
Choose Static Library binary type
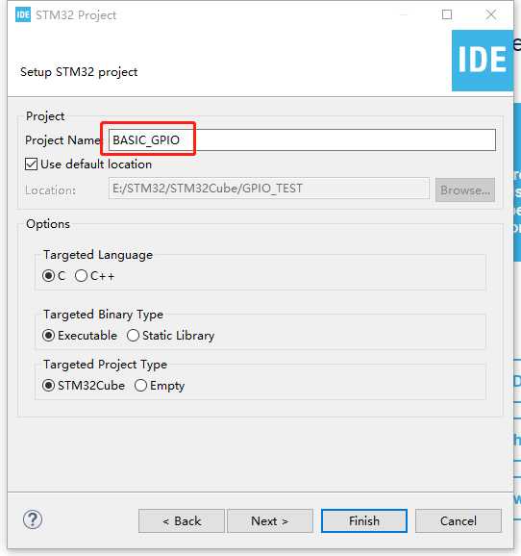point(133,335)
